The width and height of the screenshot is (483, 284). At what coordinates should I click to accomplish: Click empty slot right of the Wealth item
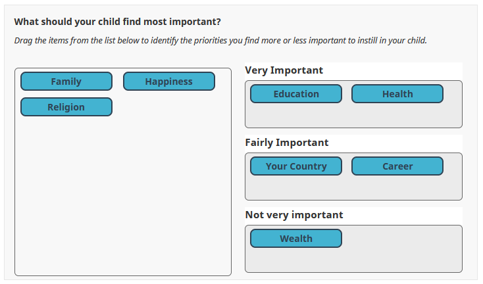tap(397, 239)
